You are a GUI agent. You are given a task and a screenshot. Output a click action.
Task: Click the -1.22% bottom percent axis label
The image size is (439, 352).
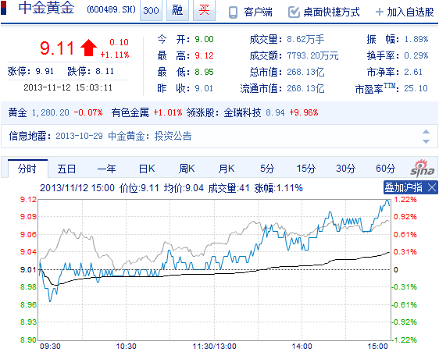click(405, 340)
